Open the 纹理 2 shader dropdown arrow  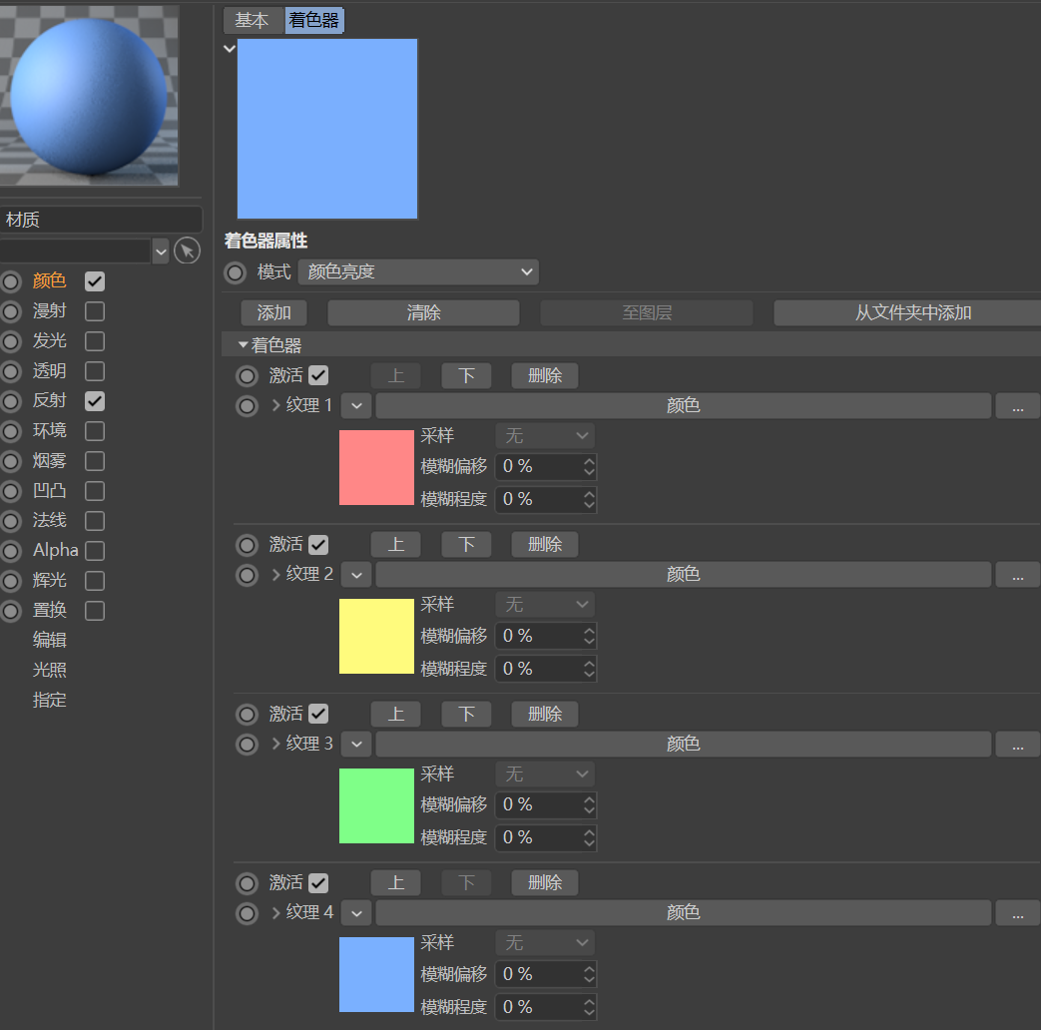point(356,575)
